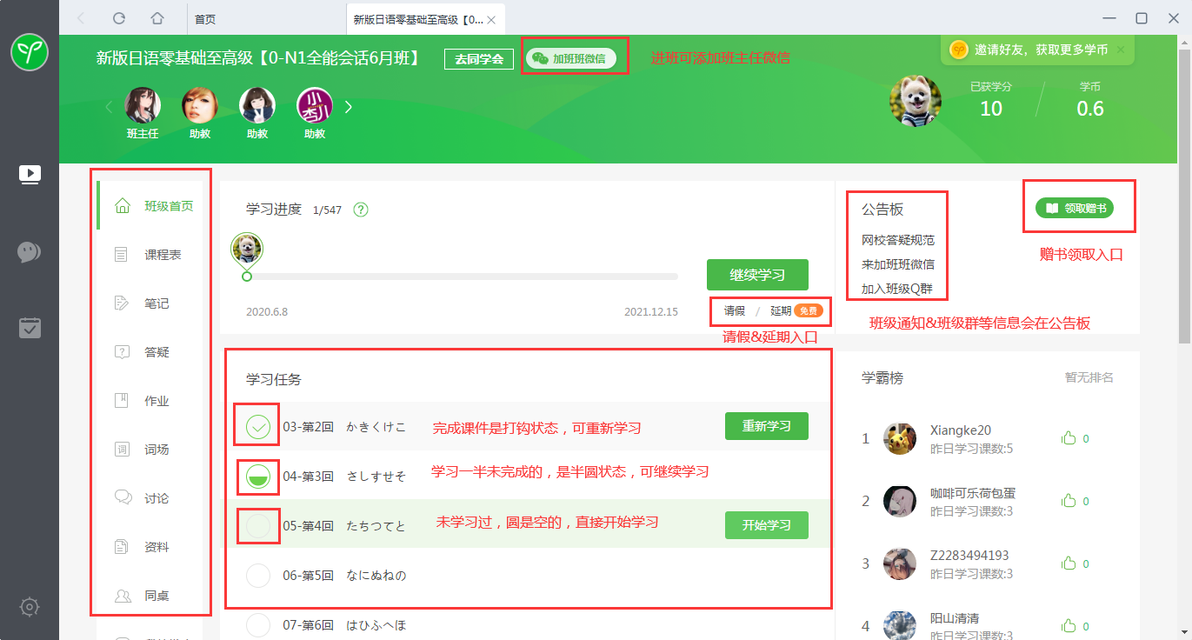Screen dimensions: 1192x640
Task: Click the home icon in top toolbar
Action: click(x=156, y=18)
